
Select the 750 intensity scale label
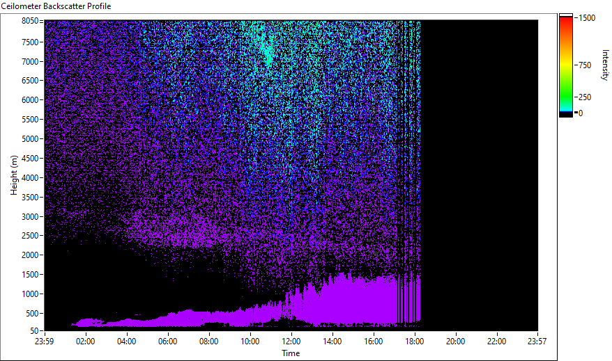coord(585,65)
